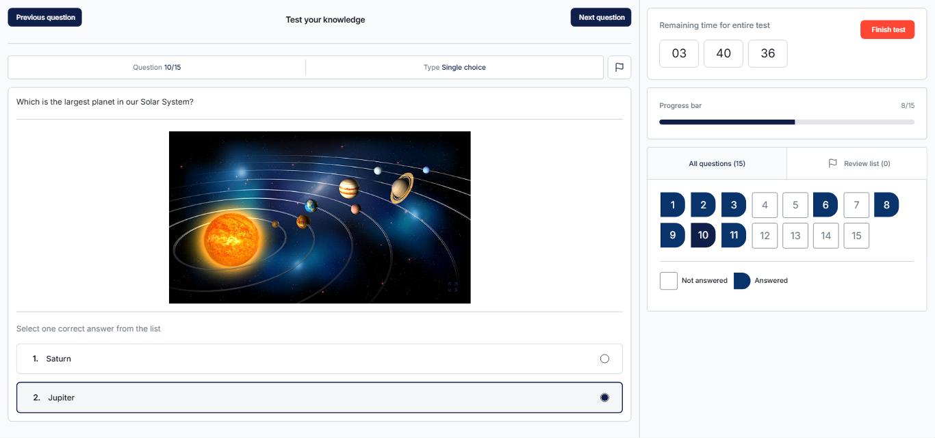Go to answered question 8
935x438 pixels.
(886, 205)
